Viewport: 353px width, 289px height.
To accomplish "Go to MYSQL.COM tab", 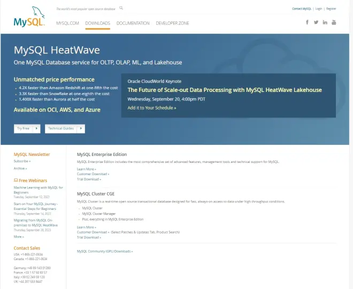I will coord(67,23).
